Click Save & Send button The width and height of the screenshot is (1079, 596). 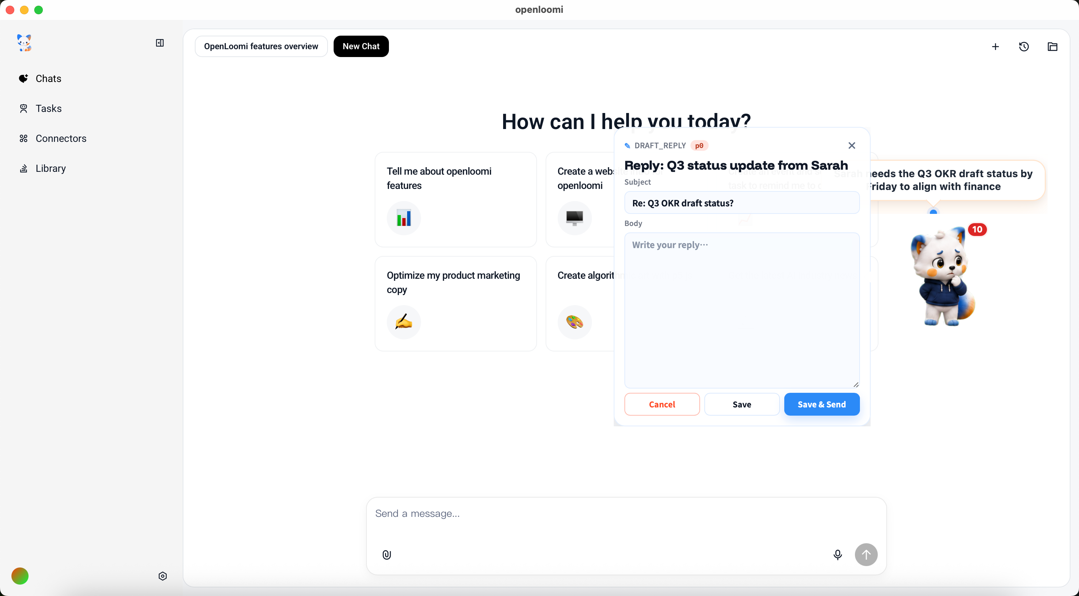pos(822,404)
